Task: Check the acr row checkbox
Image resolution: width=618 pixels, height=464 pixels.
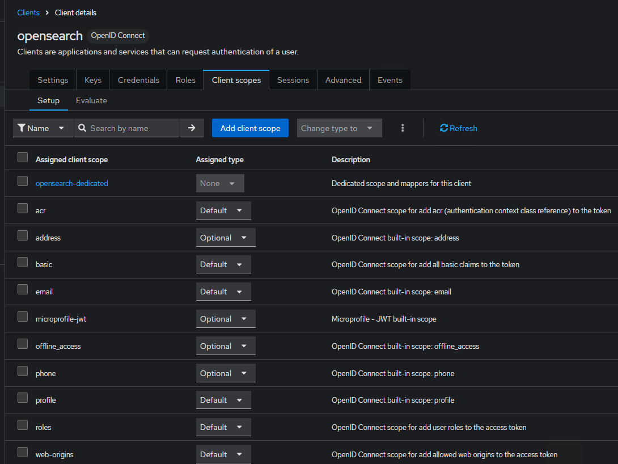Action: pyautogui.click(x=23, y=208)
